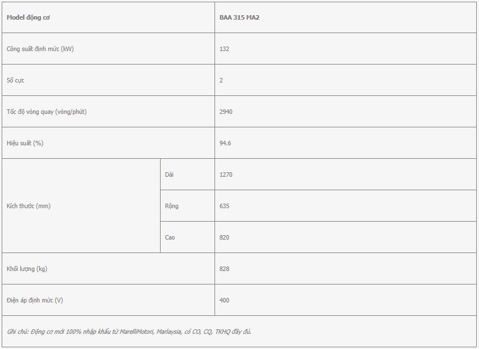The image size is (479, 349).
Task: Click the 'Công suất định mức (kW)' label
Action: [x=40, y=49]
